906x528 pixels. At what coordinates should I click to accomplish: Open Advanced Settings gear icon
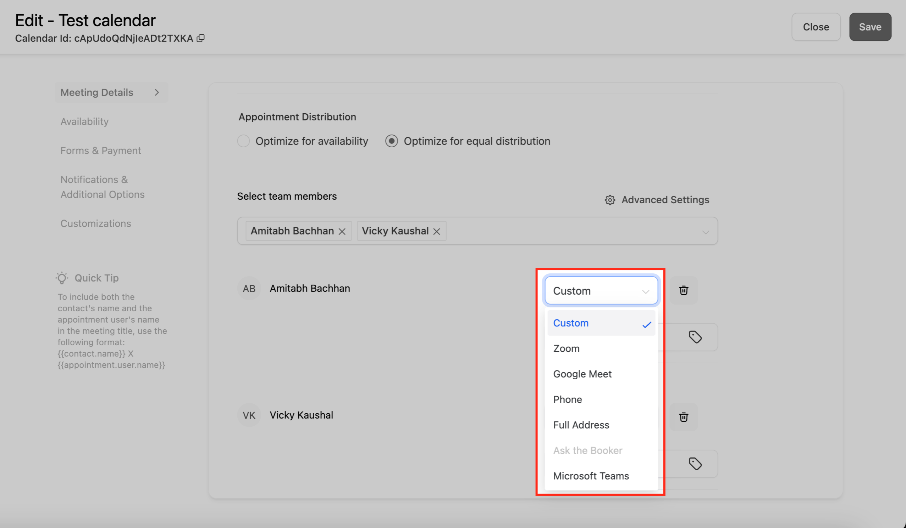click(610, 200)
